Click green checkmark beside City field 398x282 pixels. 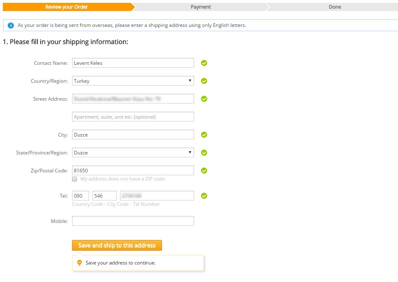(204, 135)
